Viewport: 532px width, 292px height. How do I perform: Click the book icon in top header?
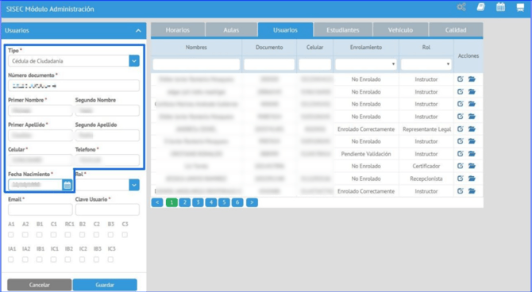[x=480, y=7]
